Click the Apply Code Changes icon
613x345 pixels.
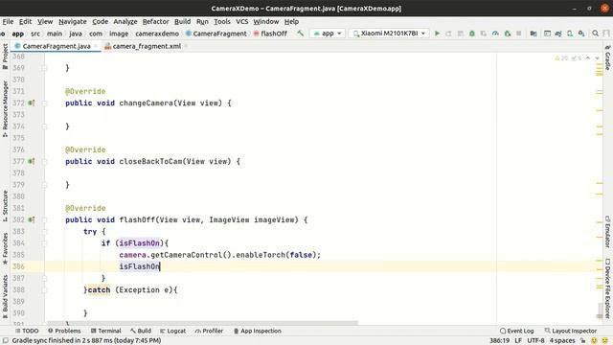click(x=461, y=34)
